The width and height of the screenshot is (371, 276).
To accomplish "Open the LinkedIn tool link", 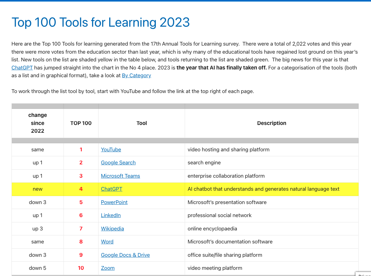I will (x=111, y=215).
